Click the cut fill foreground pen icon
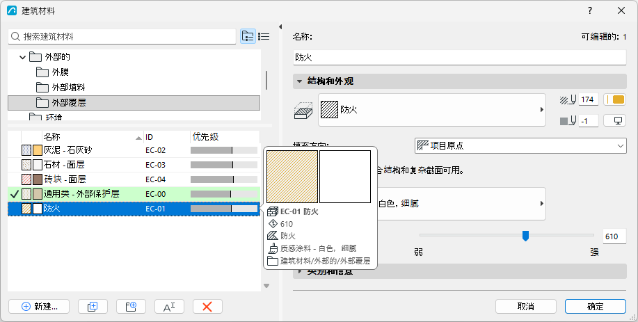Screen dimensions: 638x322 point(568,99)
